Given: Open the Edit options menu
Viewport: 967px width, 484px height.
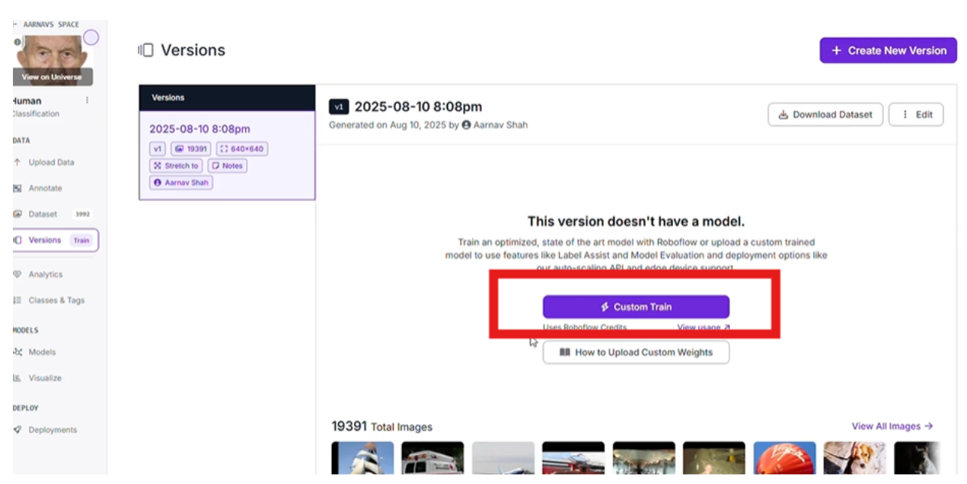Looking at the screenshot, I should (916, 114).
